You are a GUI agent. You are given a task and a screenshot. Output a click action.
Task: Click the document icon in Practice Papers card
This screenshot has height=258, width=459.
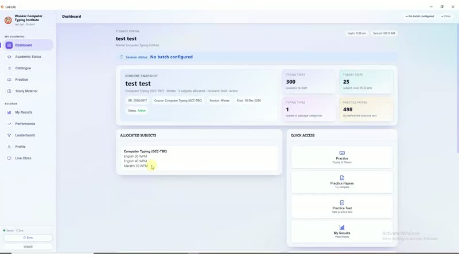click(342, 178)
